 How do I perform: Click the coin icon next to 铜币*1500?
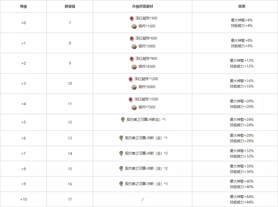click(x=134, y=26)
